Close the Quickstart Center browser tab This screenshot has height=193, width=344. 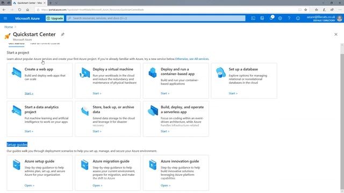pos(45,3)
